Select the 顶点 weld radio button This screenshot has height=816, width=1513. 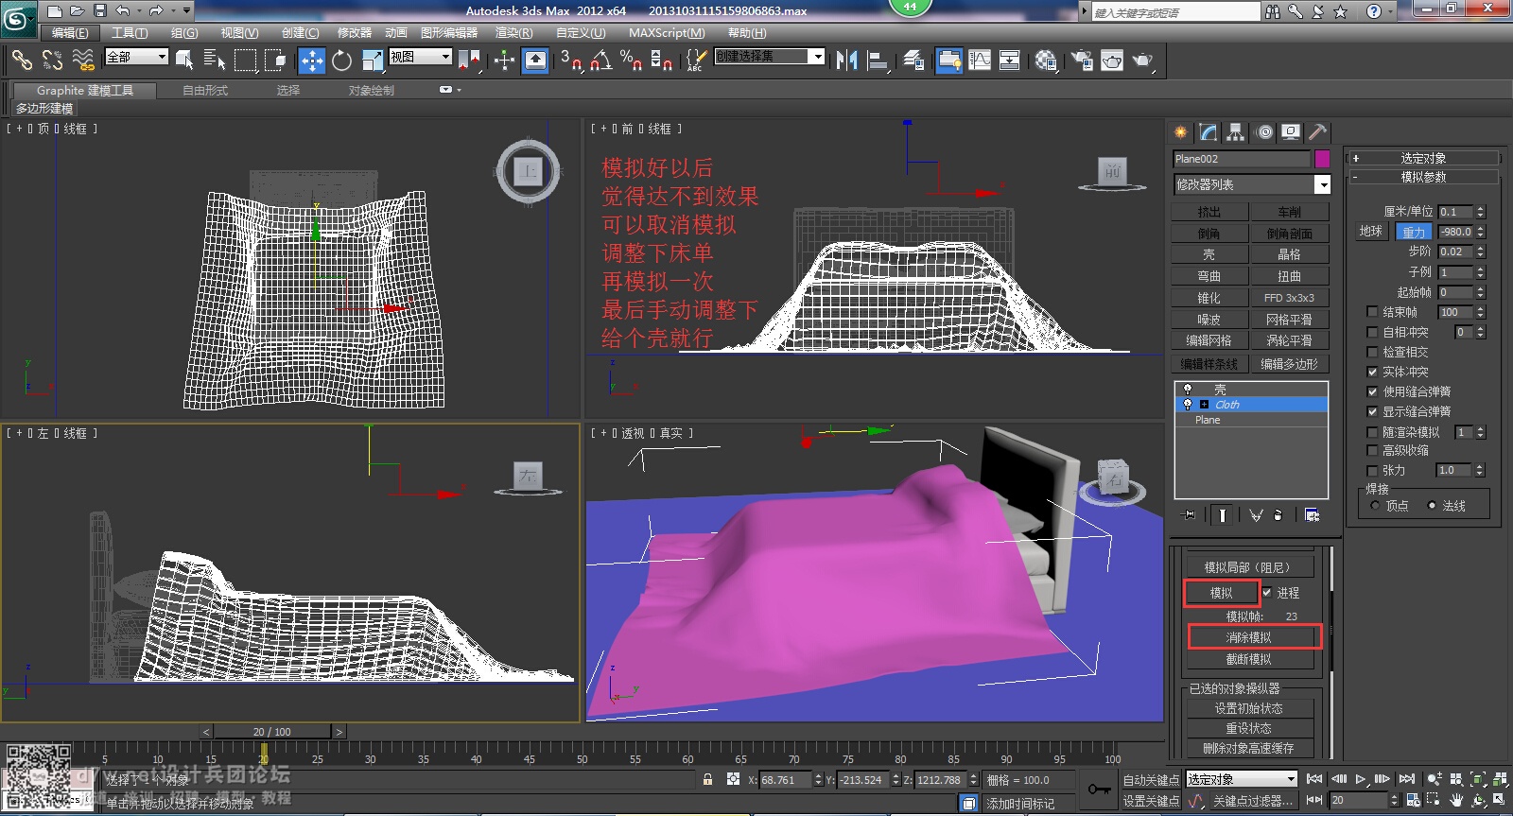(1375, 506)
